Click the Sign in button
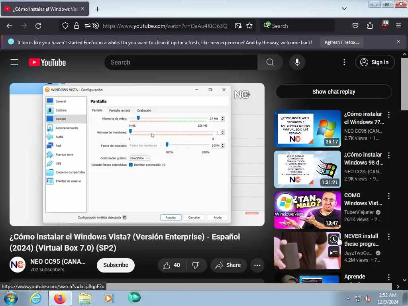The image size is (408, 306). 375,62
